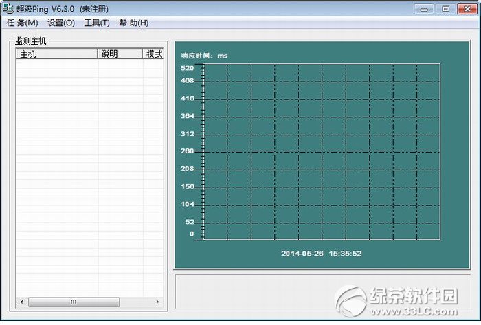Sort by the 主机 column header
481x325 pixels.
[57, 54]
